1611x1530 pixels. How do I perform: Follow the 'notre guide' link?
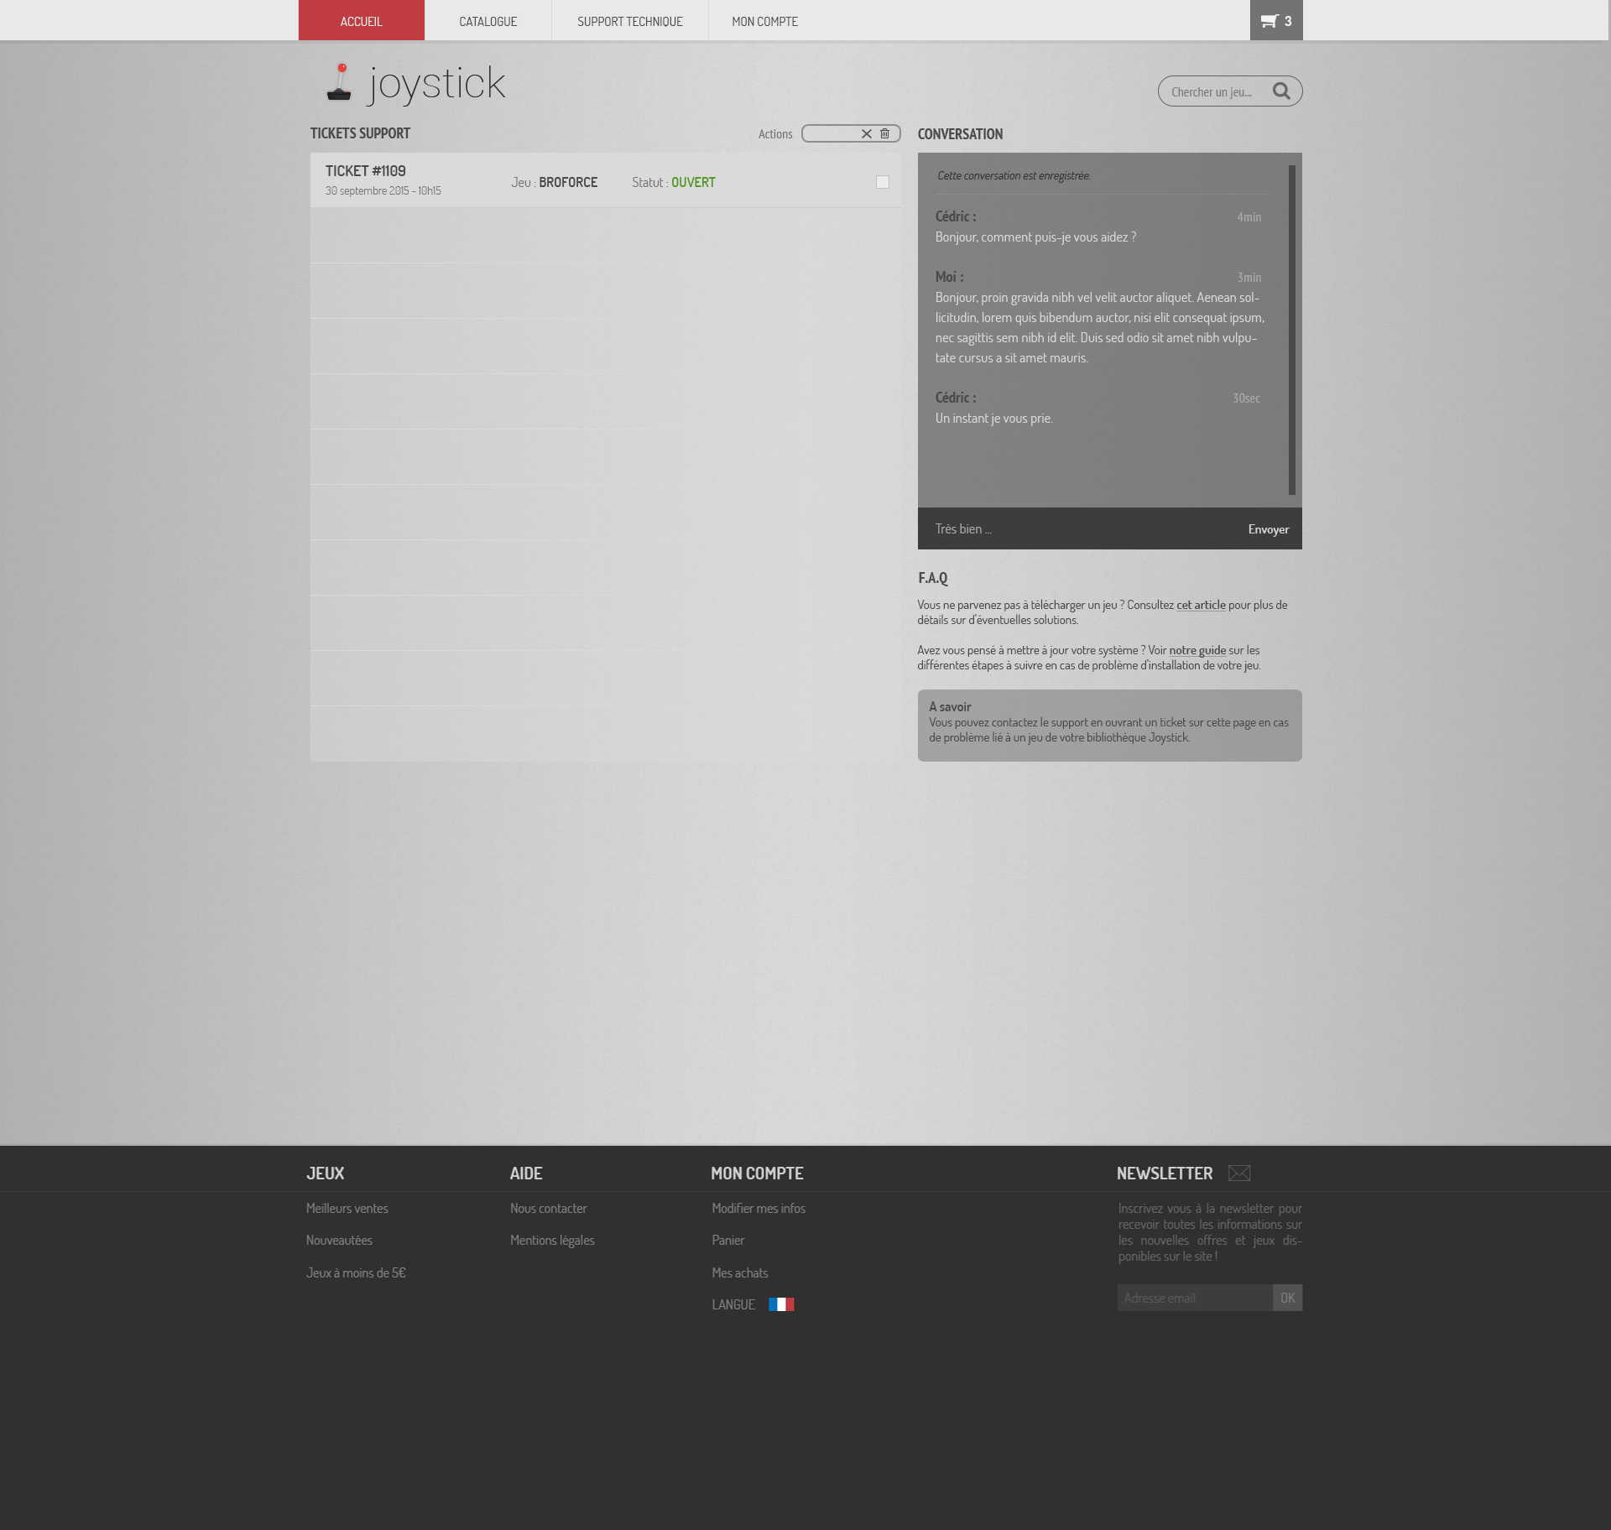(x=1197, y=650)
